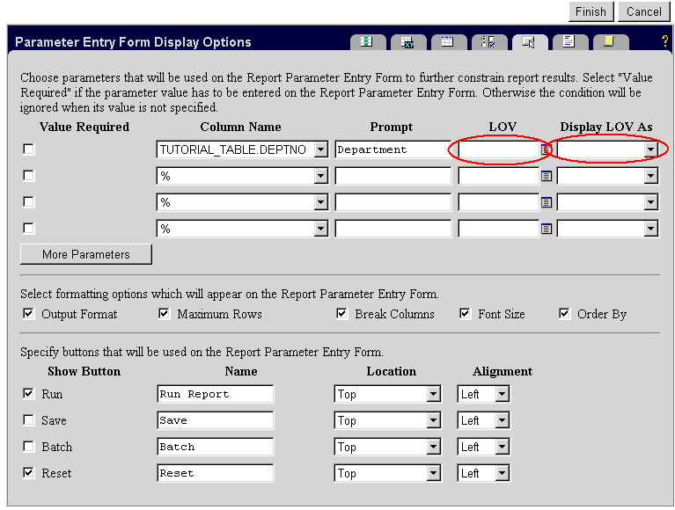Uncheck the Order By formatting option
This screenshot has height=510, width=675.
point(565,314)
